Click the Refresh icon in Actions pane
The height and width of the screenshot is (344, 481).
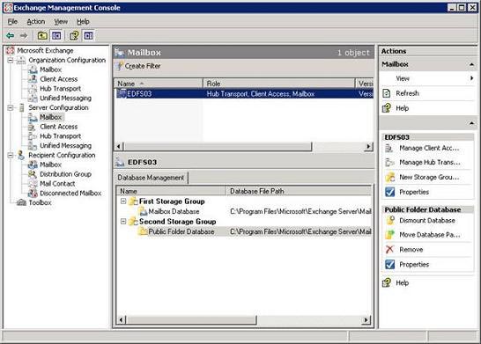pos(387,93)
